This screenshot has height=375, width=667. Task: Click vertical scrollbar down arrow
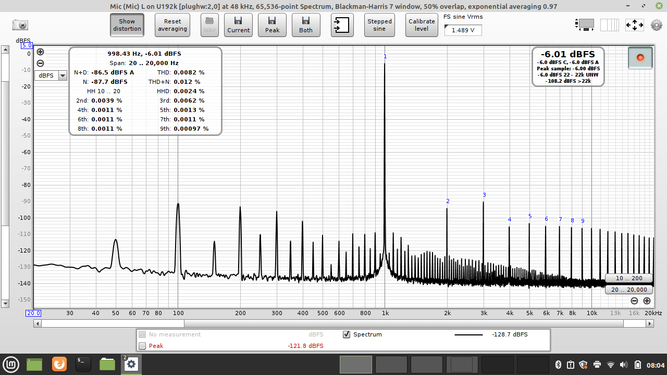[x=5, y=303]
